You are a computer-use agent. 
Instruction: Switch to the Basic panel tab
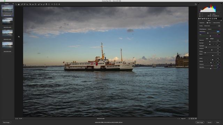click(199, 18)
